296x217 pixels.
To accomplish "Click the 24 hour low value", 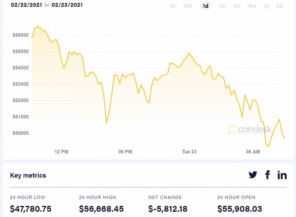I will pos(31,209).
